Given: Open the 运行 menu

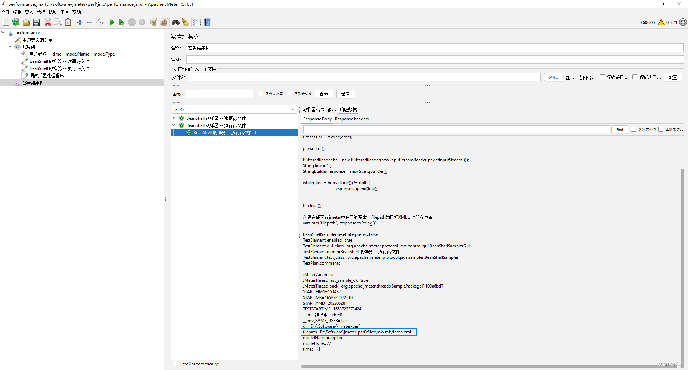Looking at the screenshot, I should click(x=41, y=12).
